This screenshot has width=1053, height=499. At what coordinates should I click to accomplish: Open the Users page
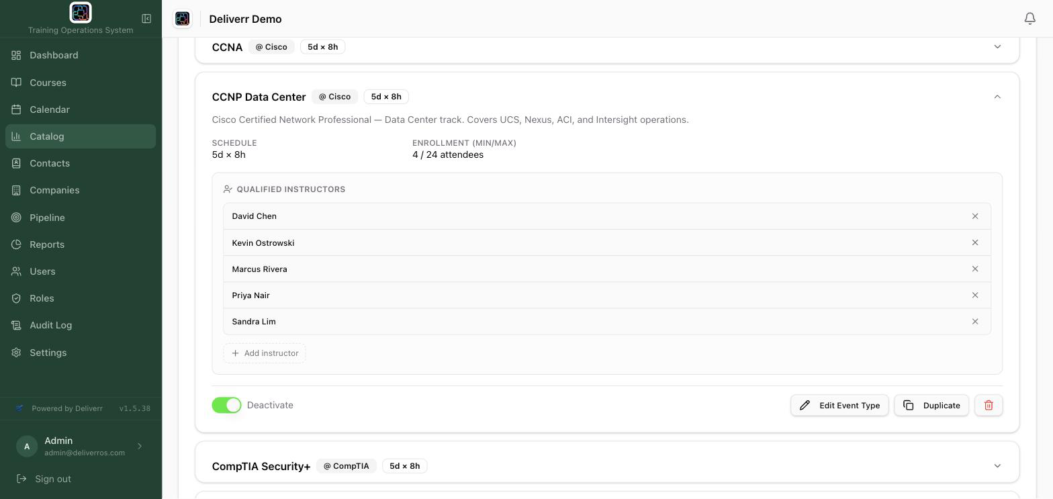tap(81, 271)
